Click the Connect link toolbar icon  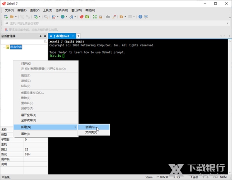tap(22, 17)
